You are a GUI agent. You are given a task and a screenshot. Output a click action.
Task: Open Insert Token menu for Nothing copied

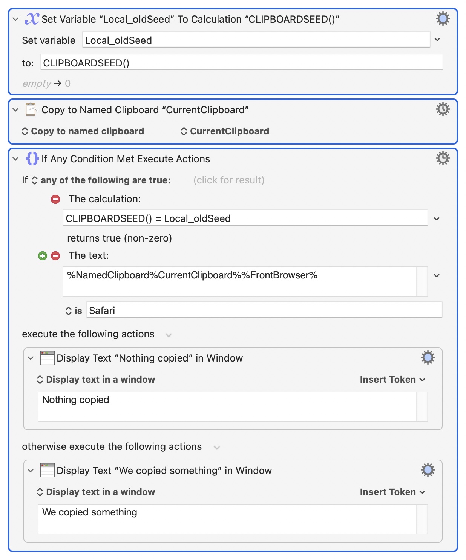pos(392,380)
